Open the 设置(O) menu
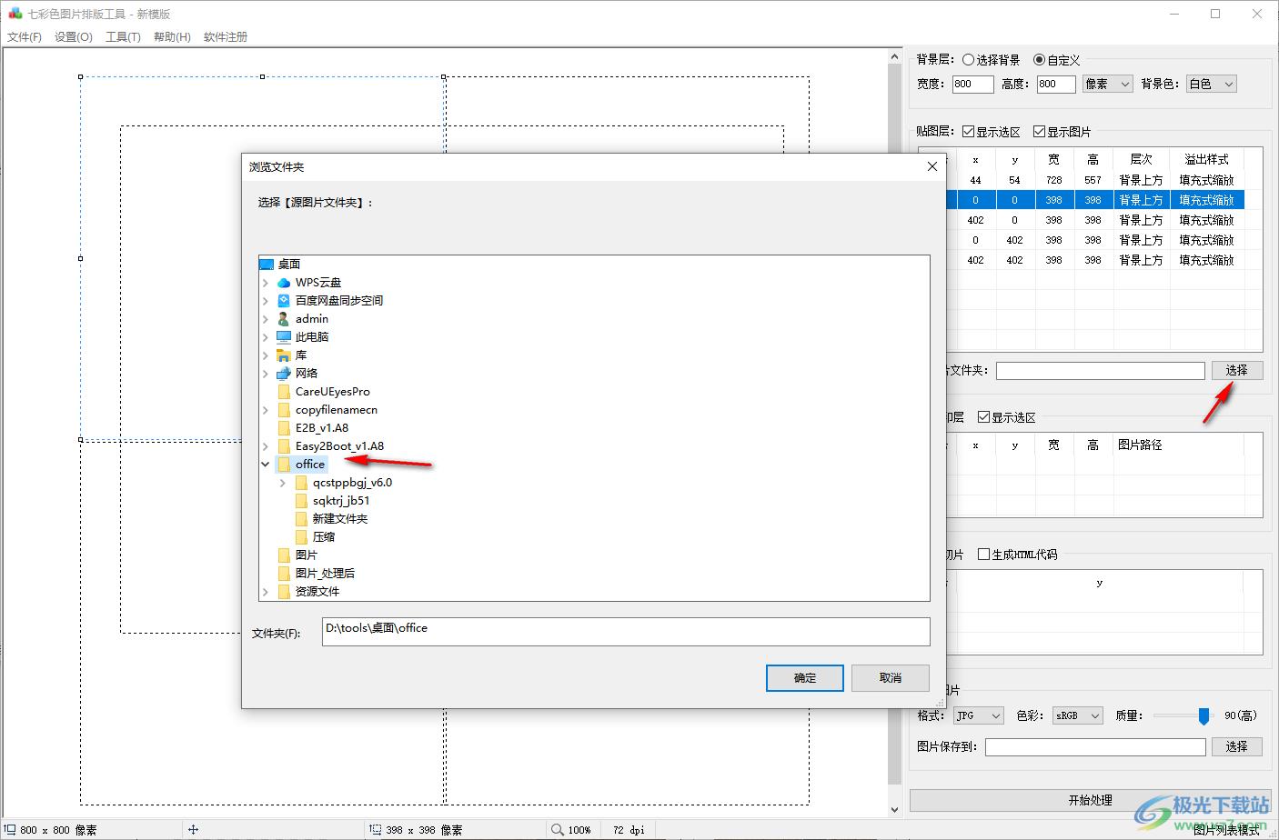Screen dimensions: 1279x840 pyautogui.click(x=74, y=37)
